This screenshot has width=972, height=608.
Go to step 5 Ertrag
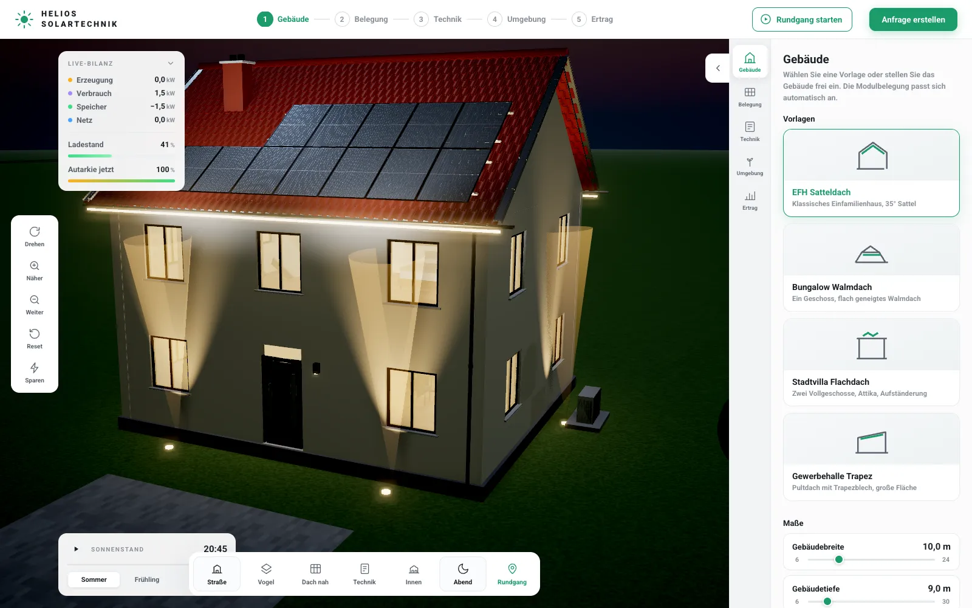[592, 19]
